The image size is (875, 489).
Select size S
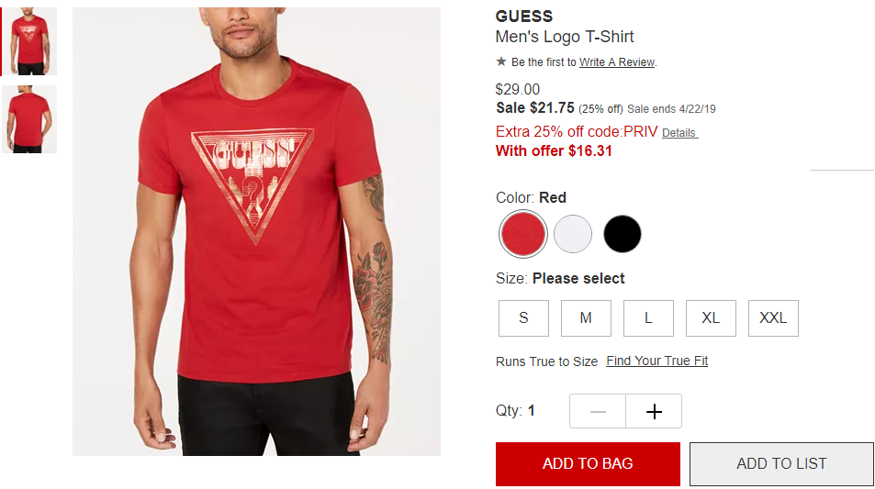[x=523, y=318]
